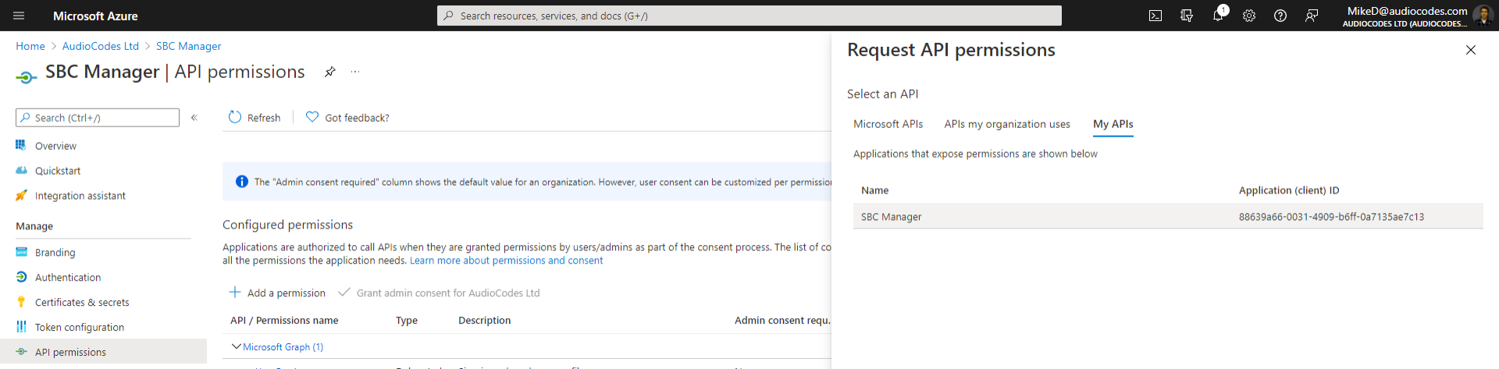Click Add a permission button
This screenshot has width=1499, height=369.
[277, 293]
